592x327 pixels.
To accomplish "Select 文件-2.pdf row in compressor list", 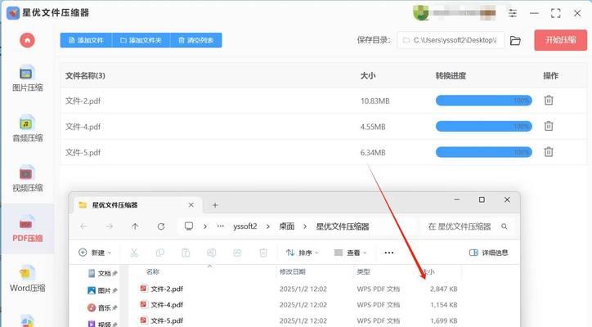I will tap(323, 101).
